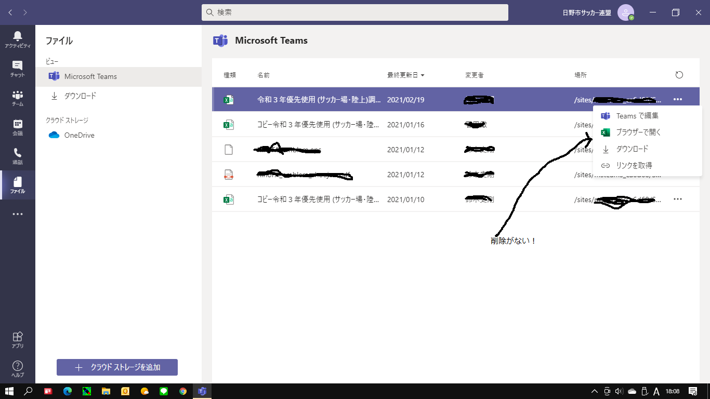Open コピー令和３年優先使用 file dated 2021/01/10
This screenshot has height=399, width=710.
coord(318,199)
